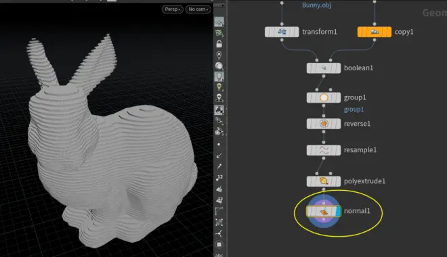Click the copy1 node label
447x257 pixels.
404,32
